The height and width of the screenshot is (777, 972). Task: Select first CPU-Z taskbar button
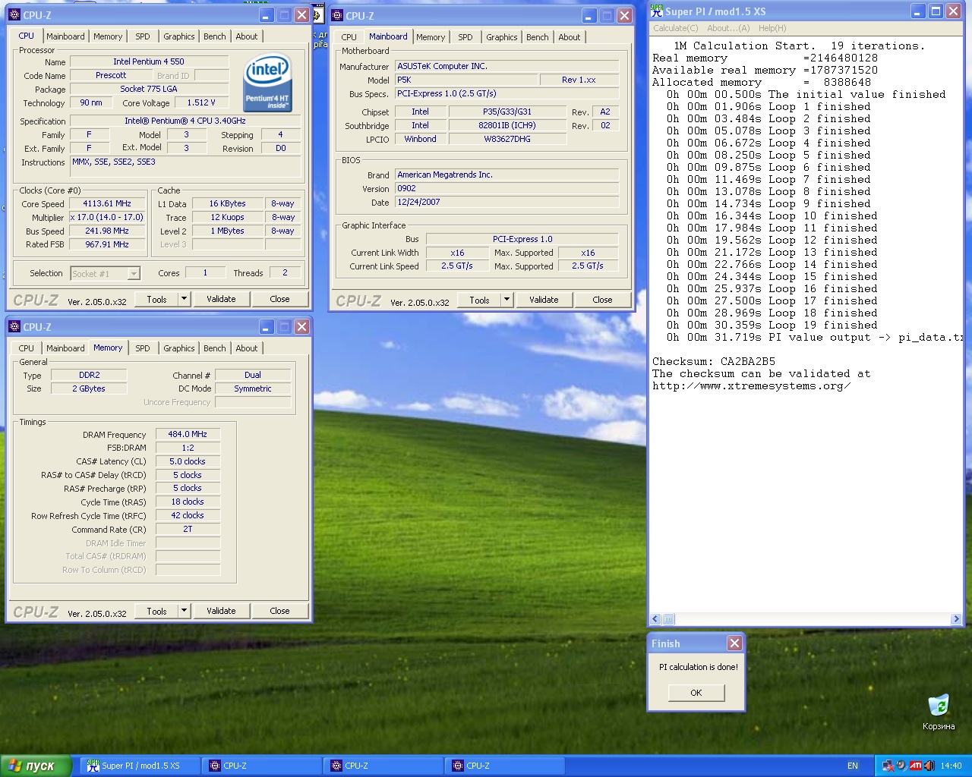click(260, 766)
